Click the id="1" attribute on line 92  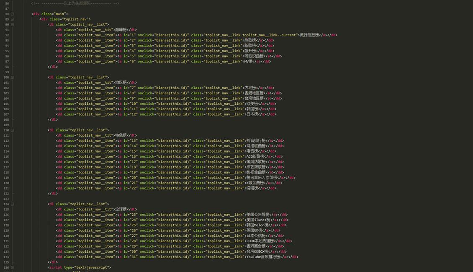pos(129,35)
